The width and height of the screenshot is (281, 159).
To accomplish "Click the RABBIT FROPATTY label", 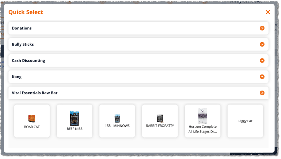I will pos(160,126).
